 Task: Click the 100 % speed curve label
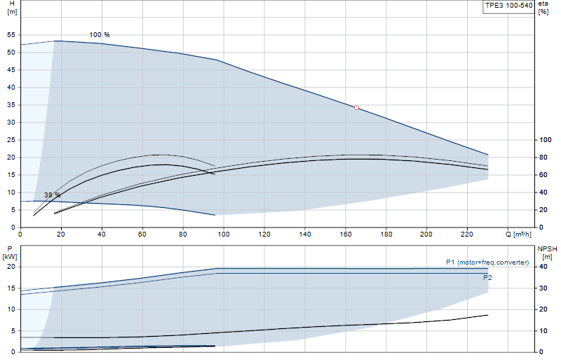[x=100, y=34]
